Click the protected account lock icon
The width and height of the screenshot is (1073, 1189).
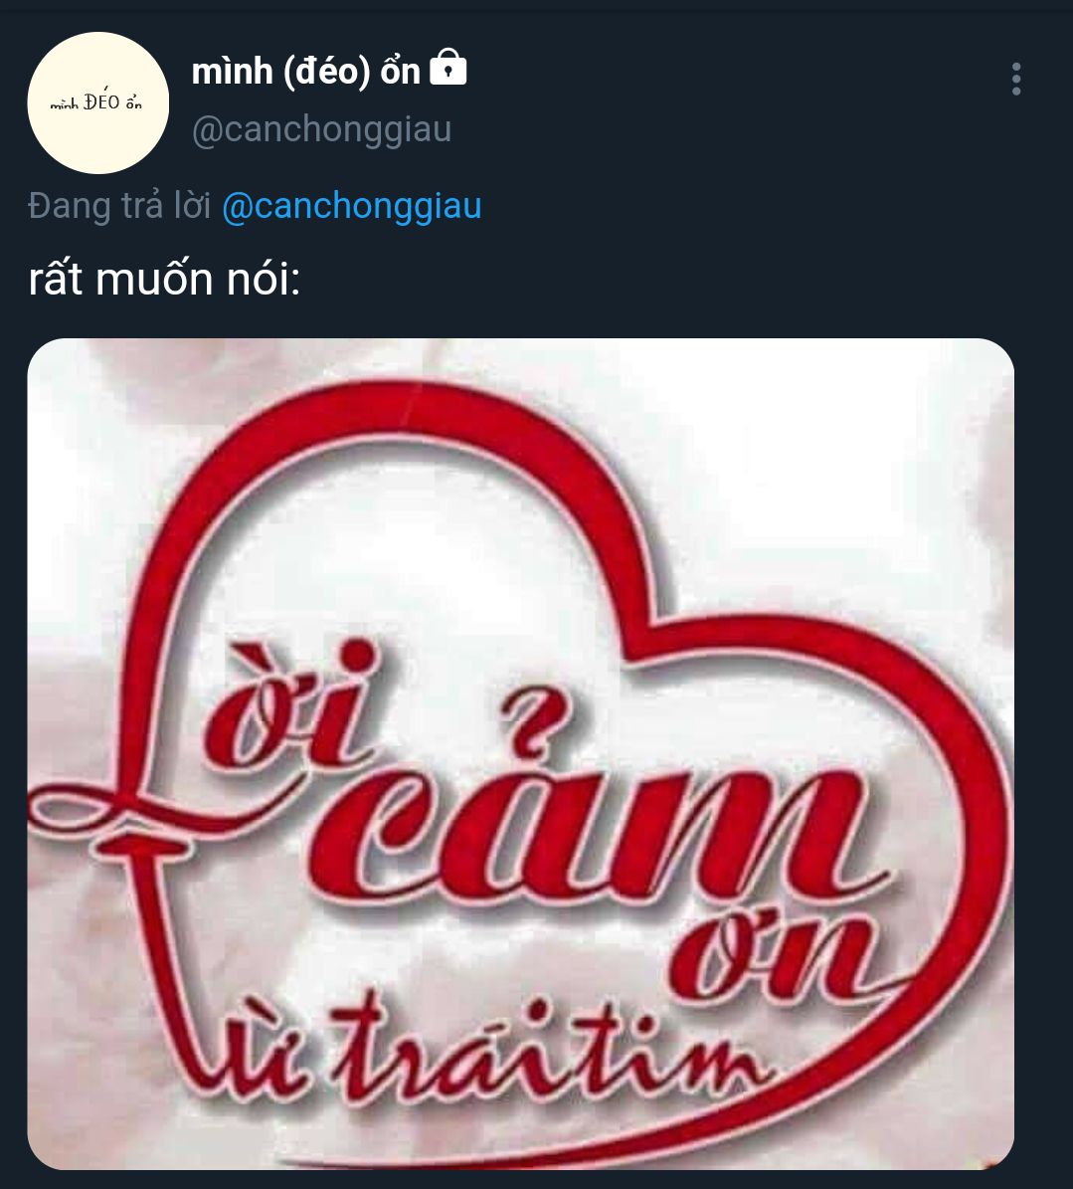(x=447, y=70)
